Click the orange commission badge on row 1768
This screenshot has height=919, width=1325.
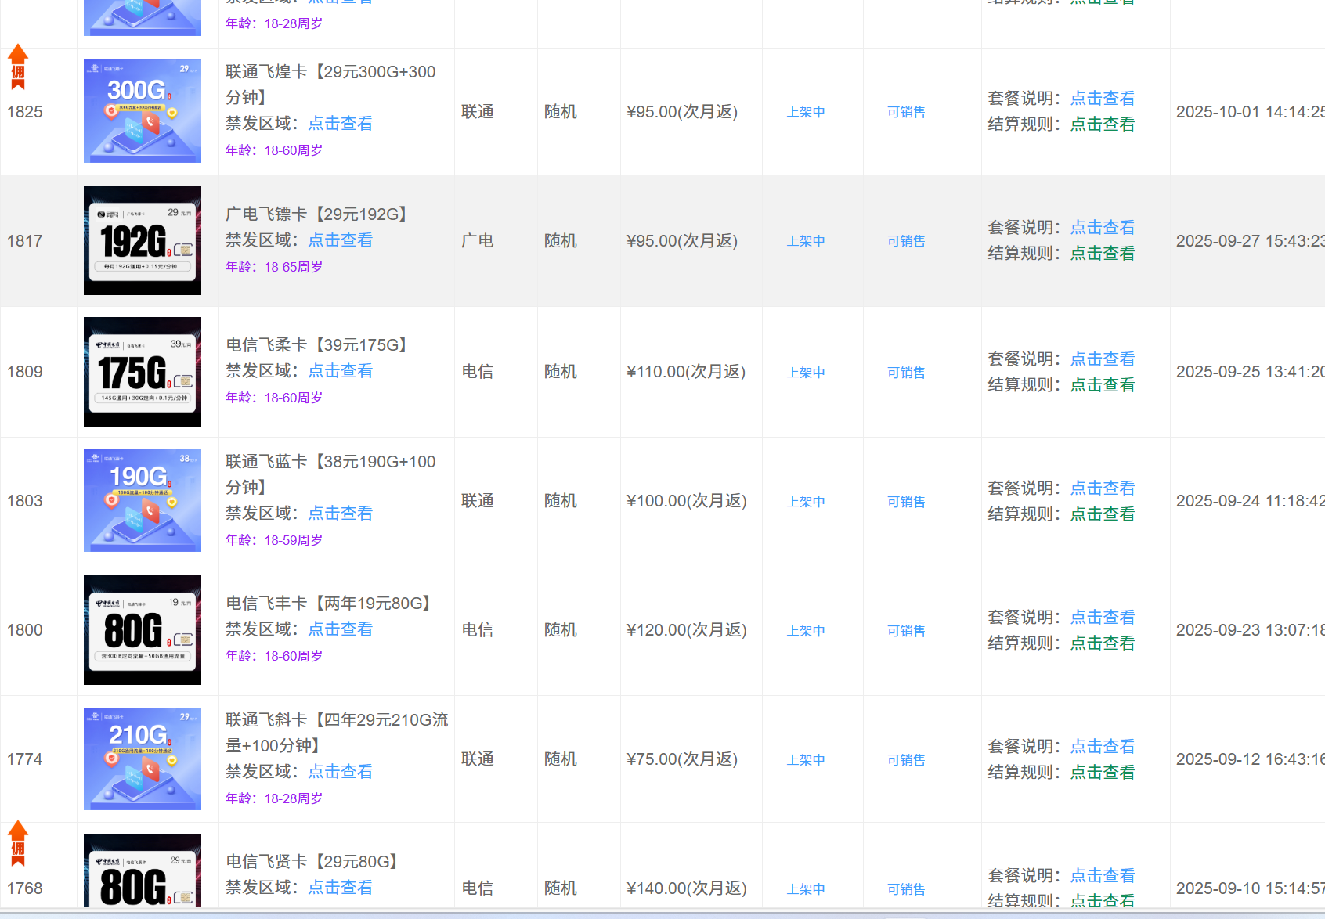pos(18,843)
